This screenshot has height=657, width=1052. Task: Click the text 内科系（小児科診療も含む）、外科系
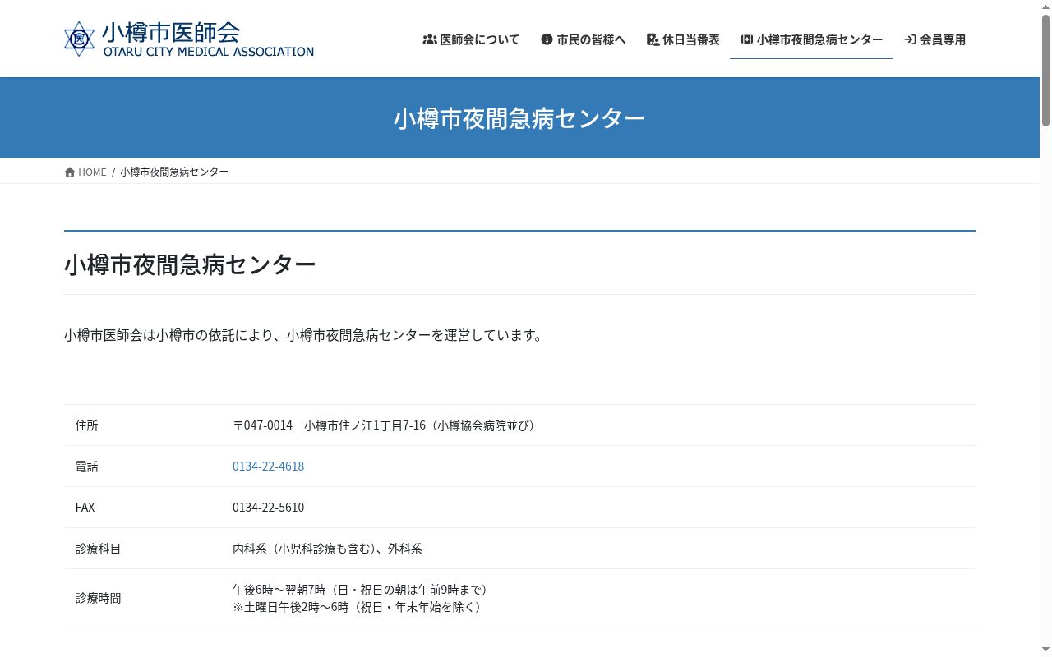click(327, 549)
